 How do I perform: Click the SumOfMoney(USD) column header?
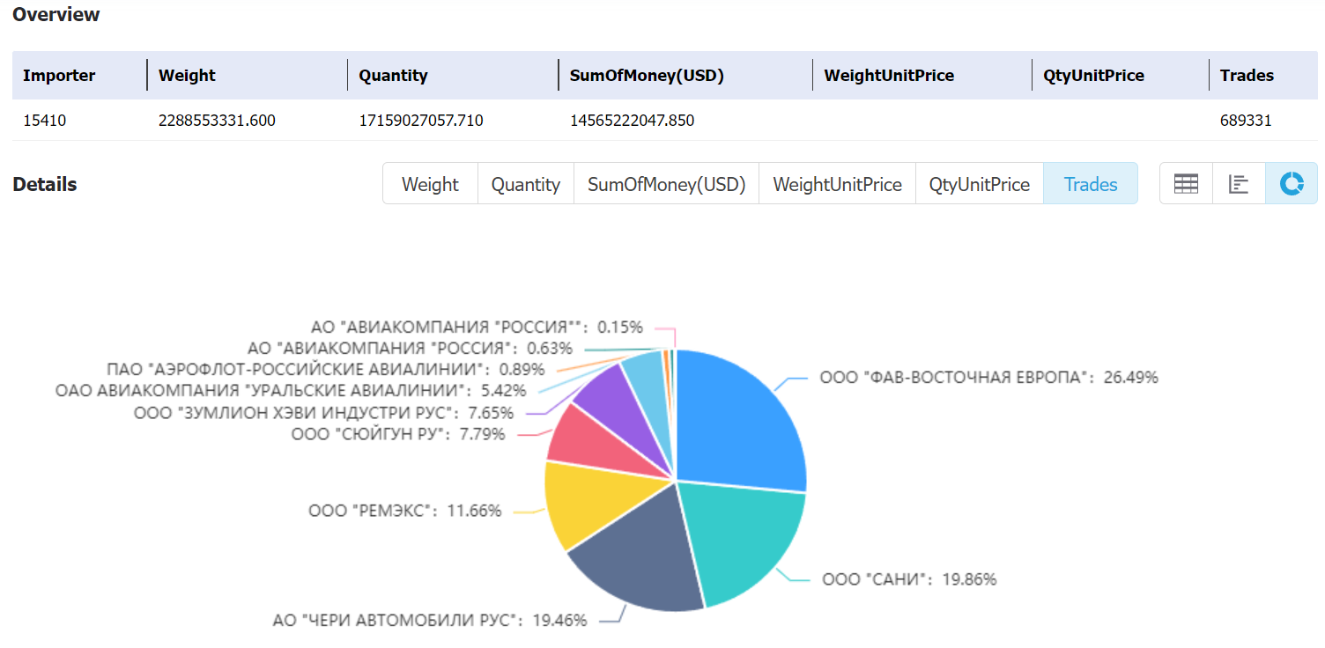(647, 76)
